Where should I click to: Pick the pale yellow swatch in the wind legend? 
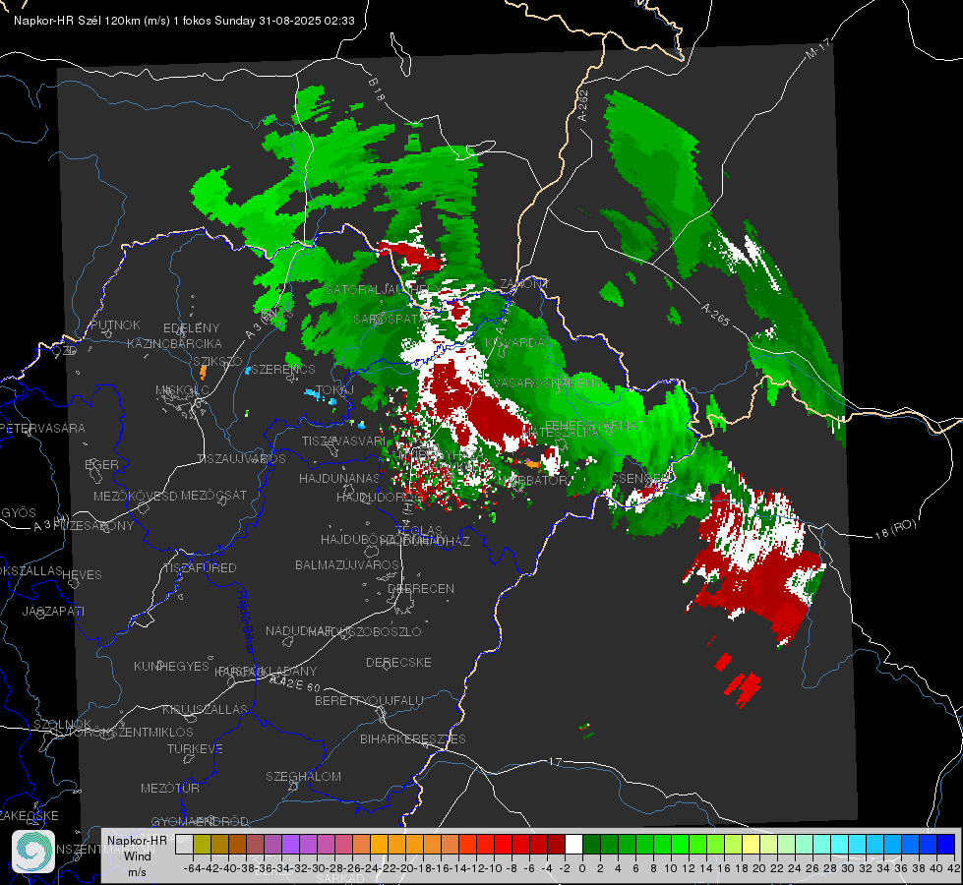[752, 845]
